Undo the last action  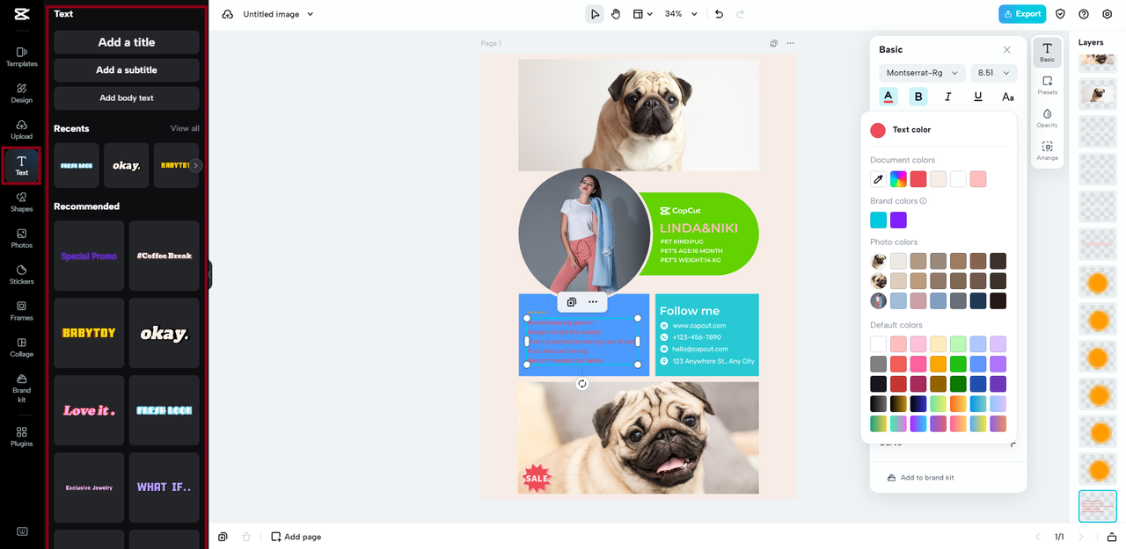[719, 14]
